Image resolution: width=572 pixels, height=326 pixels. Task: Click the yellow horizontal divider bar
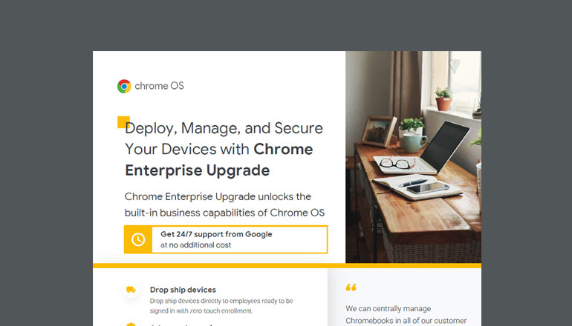(x=287, y=265)
